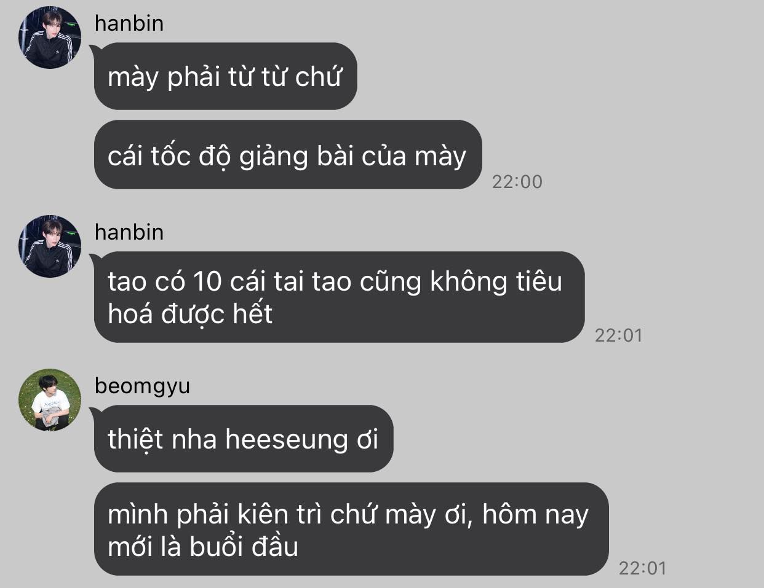This screenshot has height=588, width=764.
Task: Select the "mình phải kiên trì chứ" message bubble
Action: 351,529
